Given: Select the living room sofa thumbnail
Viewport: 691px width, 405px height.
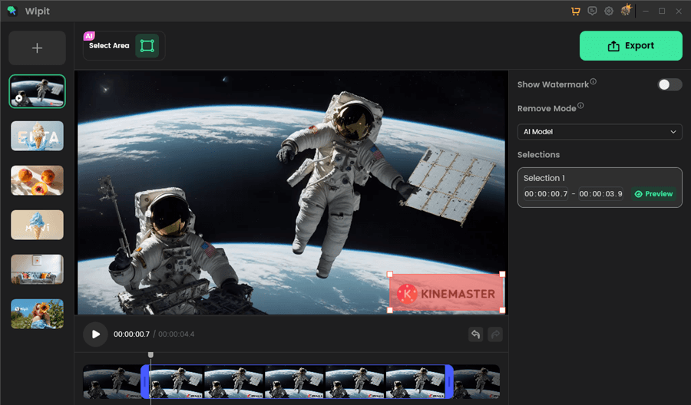Looking at the screenshot, I should [x=38, y=269].
